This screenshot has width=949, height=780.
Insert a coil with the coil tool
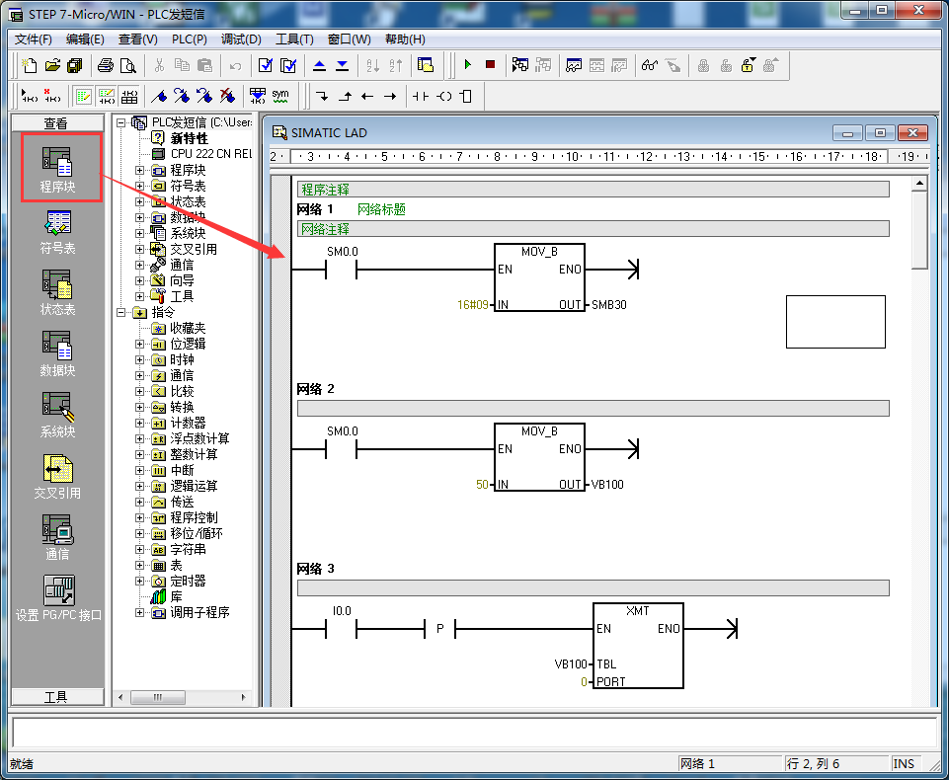point(443,96)
